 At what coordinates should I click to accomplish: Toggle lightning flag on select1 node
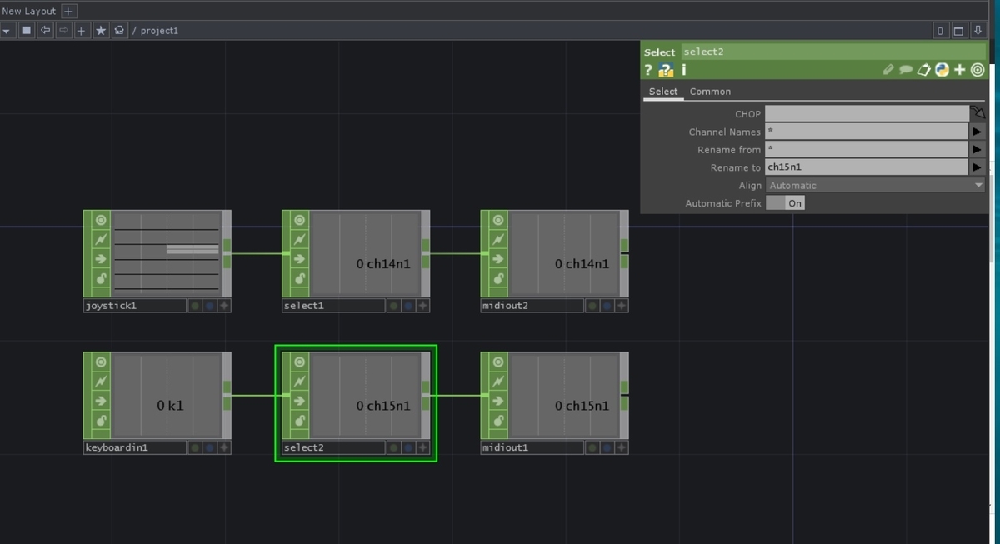pyautogui.click(x=299, y=240)
